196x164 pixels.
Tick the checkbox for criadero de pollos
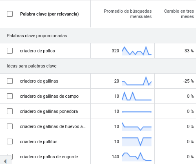pyautogui.click(x=10, y=51)
